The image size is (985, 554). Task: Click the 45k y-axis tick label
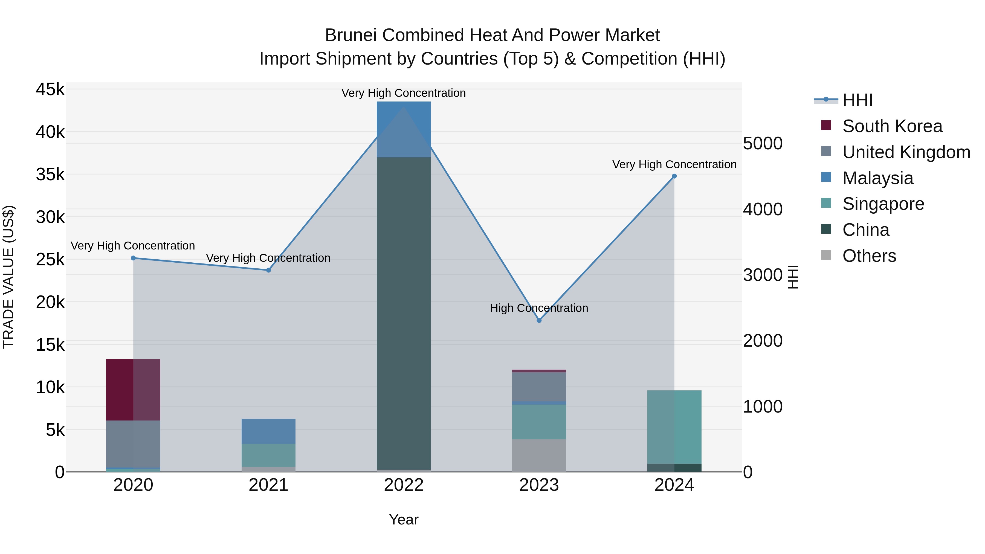[50, 89]
